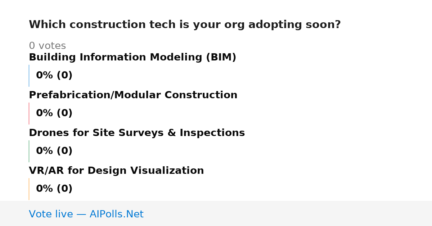Choose the Prefabrication/Modular Construction option
This screenshot has height=226, width=432.
pos(133,95)
